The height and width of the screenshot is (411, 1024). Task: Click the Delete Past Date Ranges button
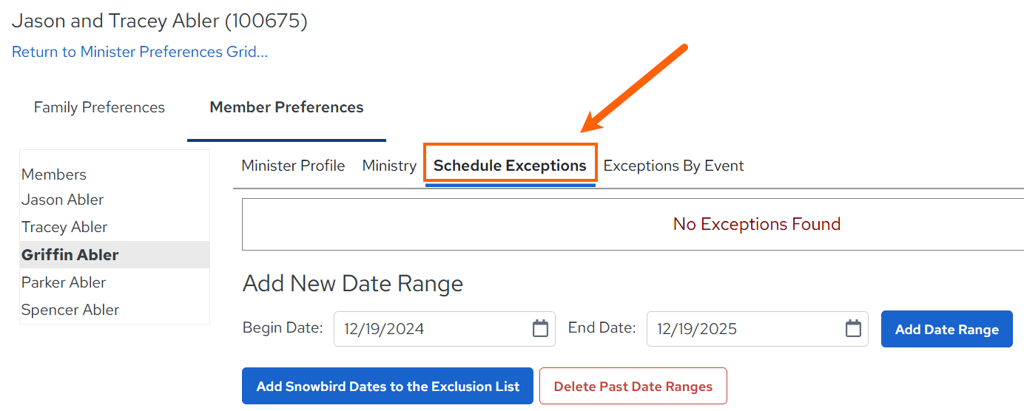(x=633, y=386)
